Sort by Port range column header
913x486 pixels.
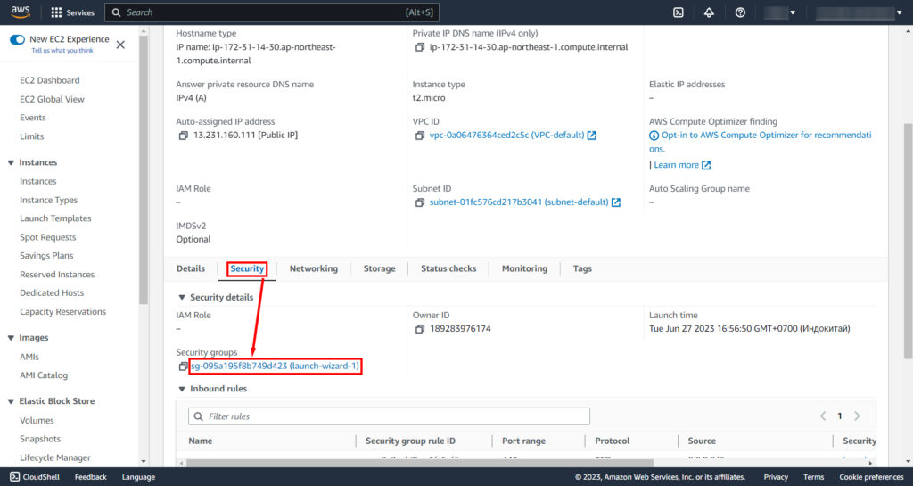(x=523, y=441)
